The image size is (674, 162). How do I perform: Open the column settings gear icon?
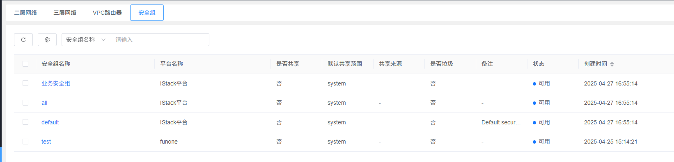coord(47,40)
